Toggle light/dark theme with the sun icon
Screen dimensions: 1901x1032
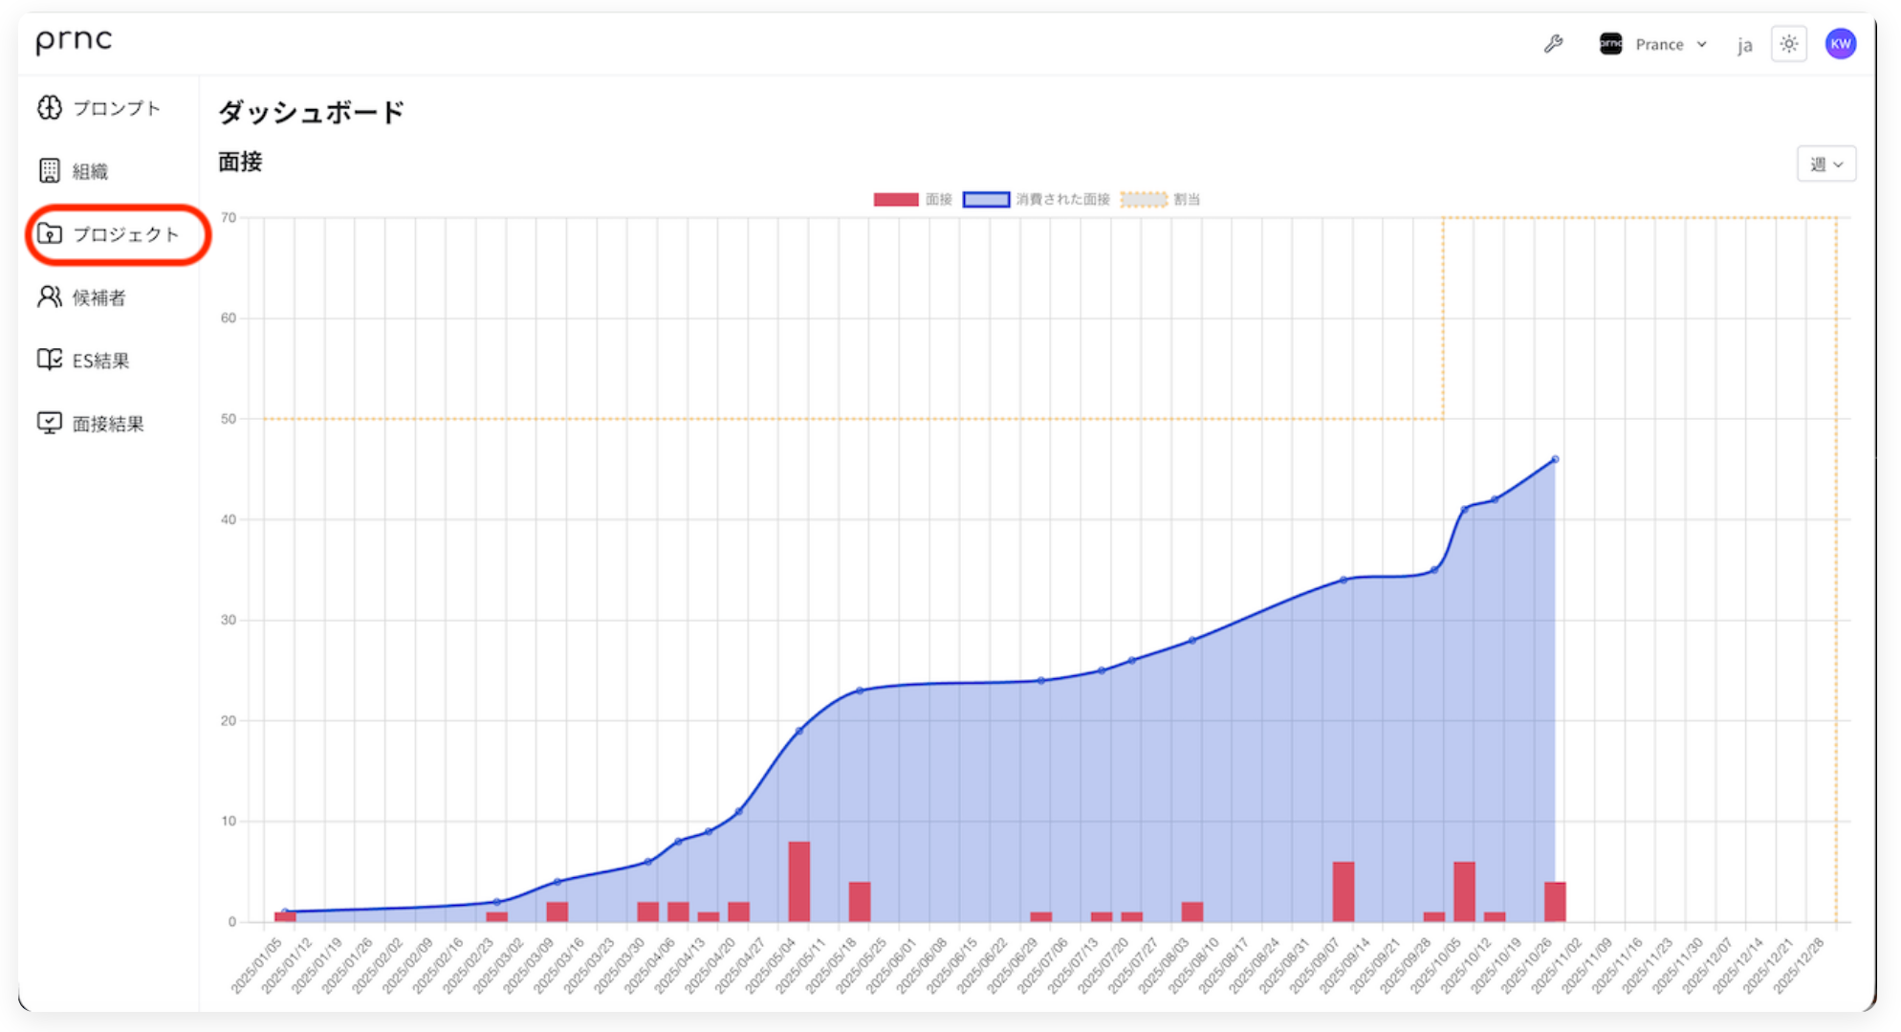tap(1788, 43)
